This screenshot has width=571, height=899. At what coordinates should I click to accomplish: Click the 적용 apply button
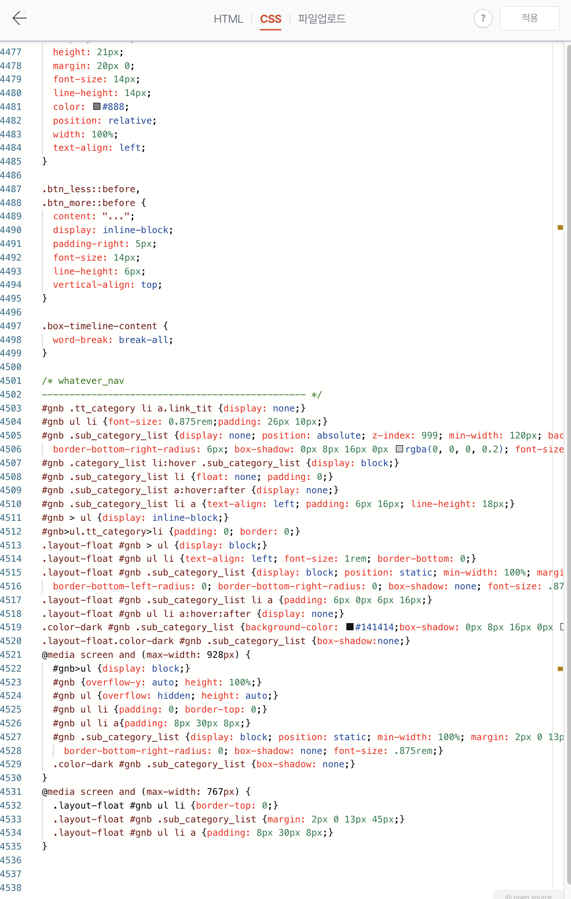(530, 18)
